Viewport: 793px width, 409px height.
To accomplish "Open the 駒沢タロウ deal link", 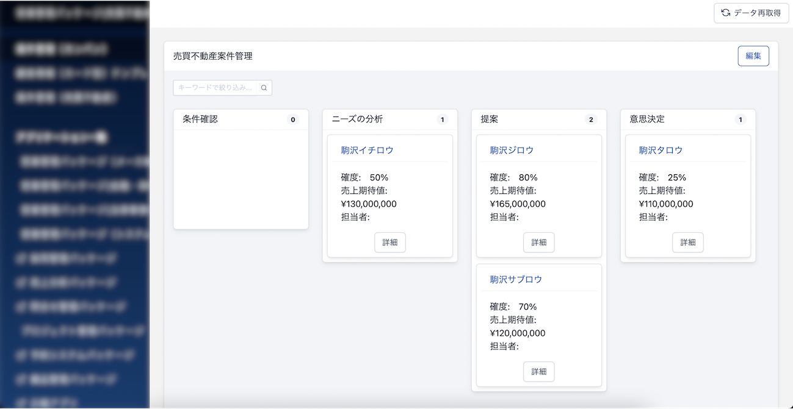I will (661, 150).
